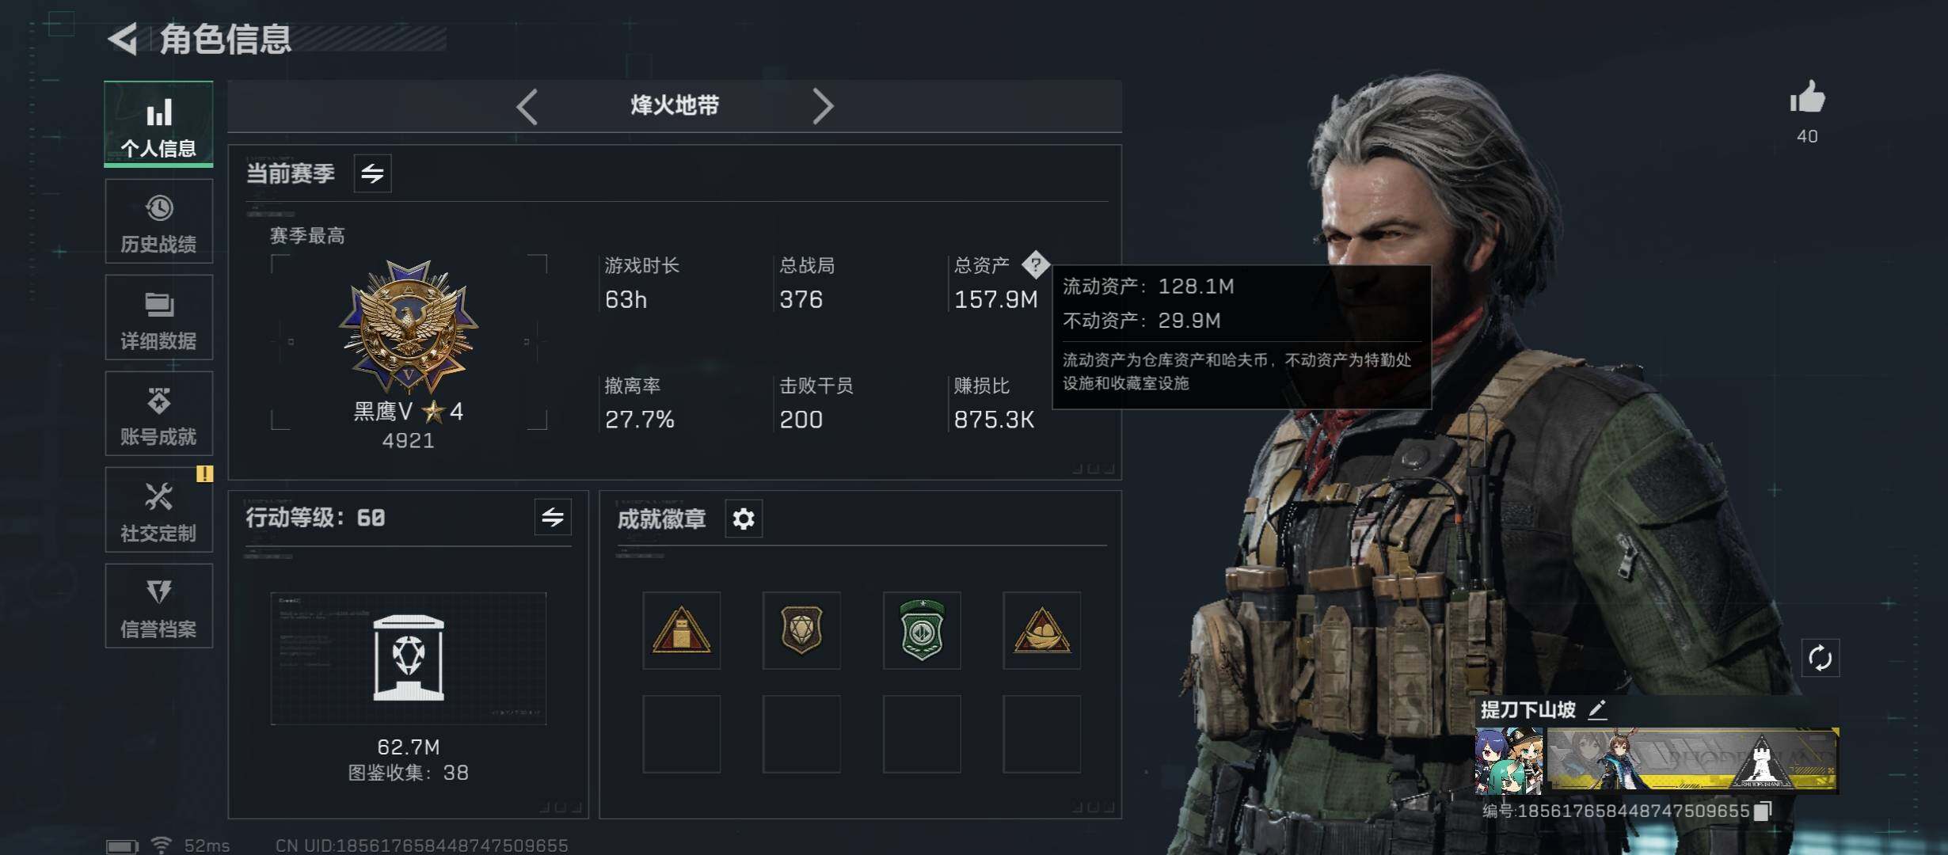Image resolution: width=1948 pixels, height=855 pixels.
Task: Select the first triangular achievement badge
Action: (x=681, y=630)
